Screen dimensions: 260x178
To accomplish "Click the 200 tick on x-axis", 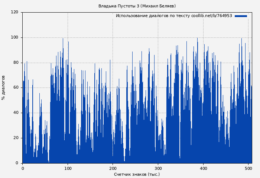I will (113, 168).
